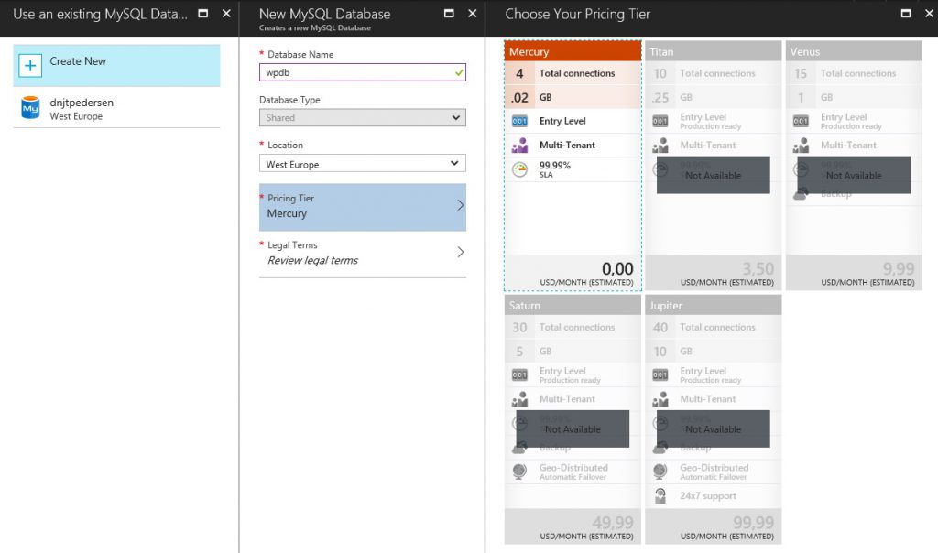
Task: Click Jupiter Not Available overlay
Action: click(713, 428)
